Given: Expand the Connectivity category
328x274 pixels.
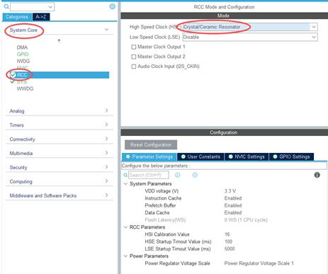Looking at the screenshot, I should tap(106, 139).
